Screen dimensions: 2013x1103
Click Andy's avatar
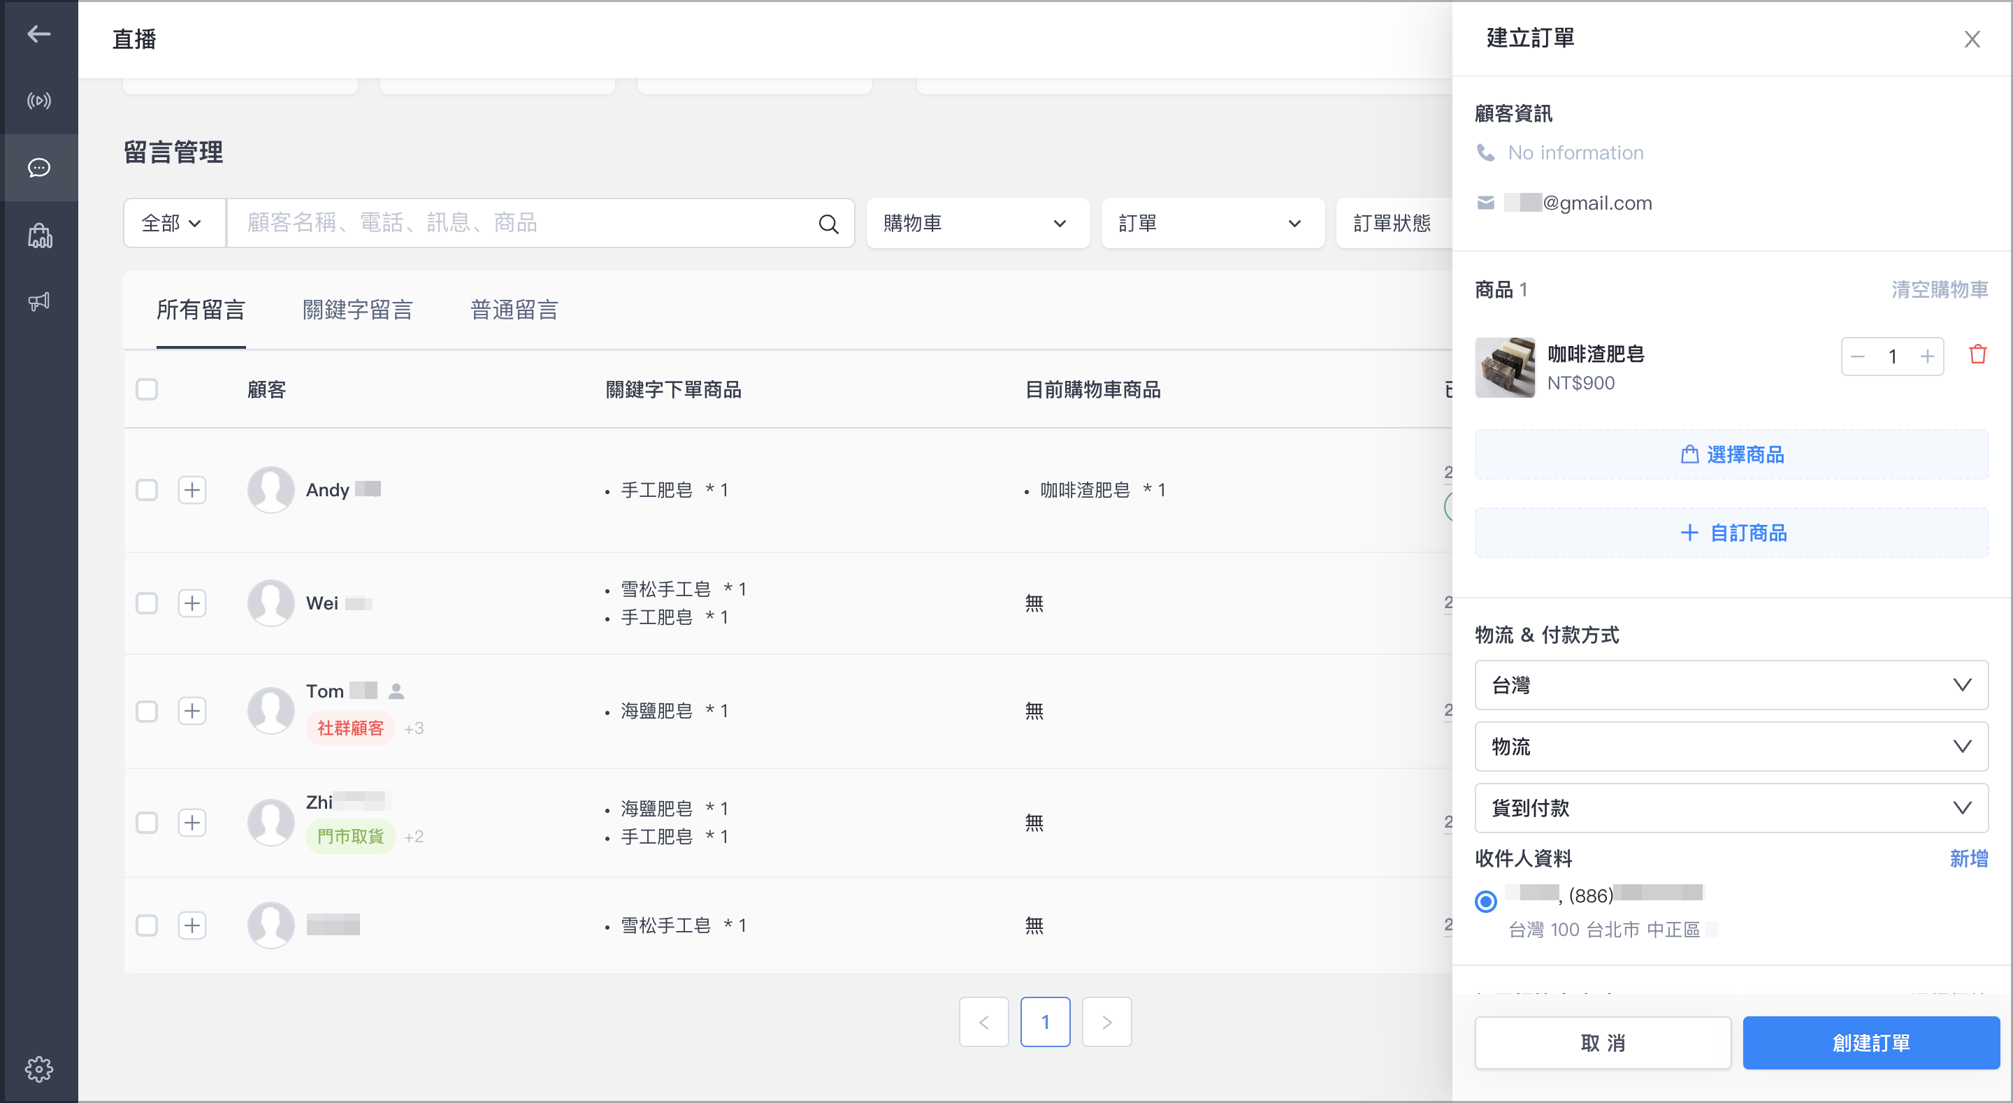270,490
